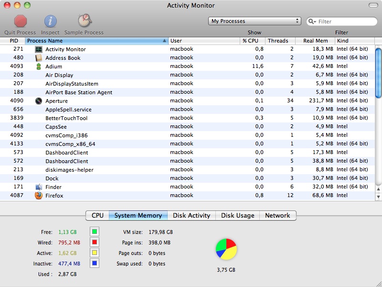Sort by Process Name column header

point(95,41)
